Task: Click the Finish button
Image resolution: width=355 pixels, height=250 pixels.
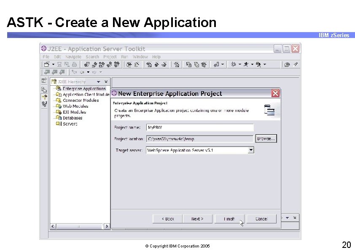Action: point(229,219)
